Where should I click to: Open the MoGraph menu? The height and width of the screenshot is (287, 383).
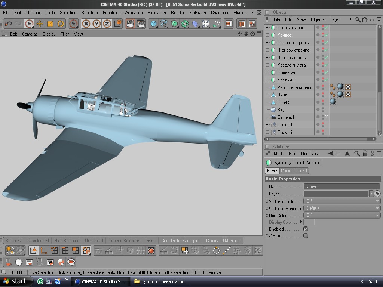[x=197, y=12]
